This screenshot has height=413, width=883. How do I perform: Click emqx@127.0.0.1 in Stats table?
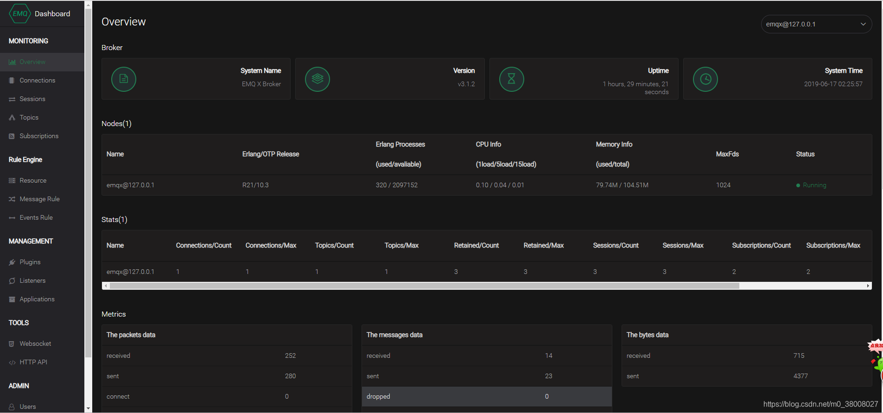pos(130,272)
